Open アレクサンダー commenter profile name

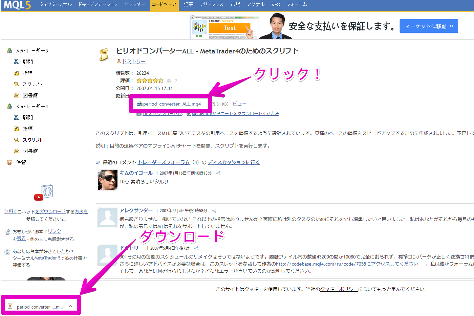tap(136, 210)
